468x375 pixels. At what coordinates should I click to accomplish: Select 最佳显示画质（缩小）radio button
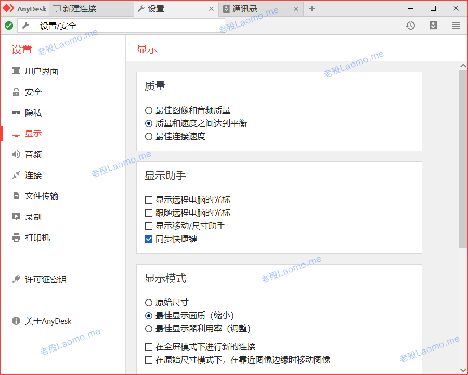coord(149,316)
